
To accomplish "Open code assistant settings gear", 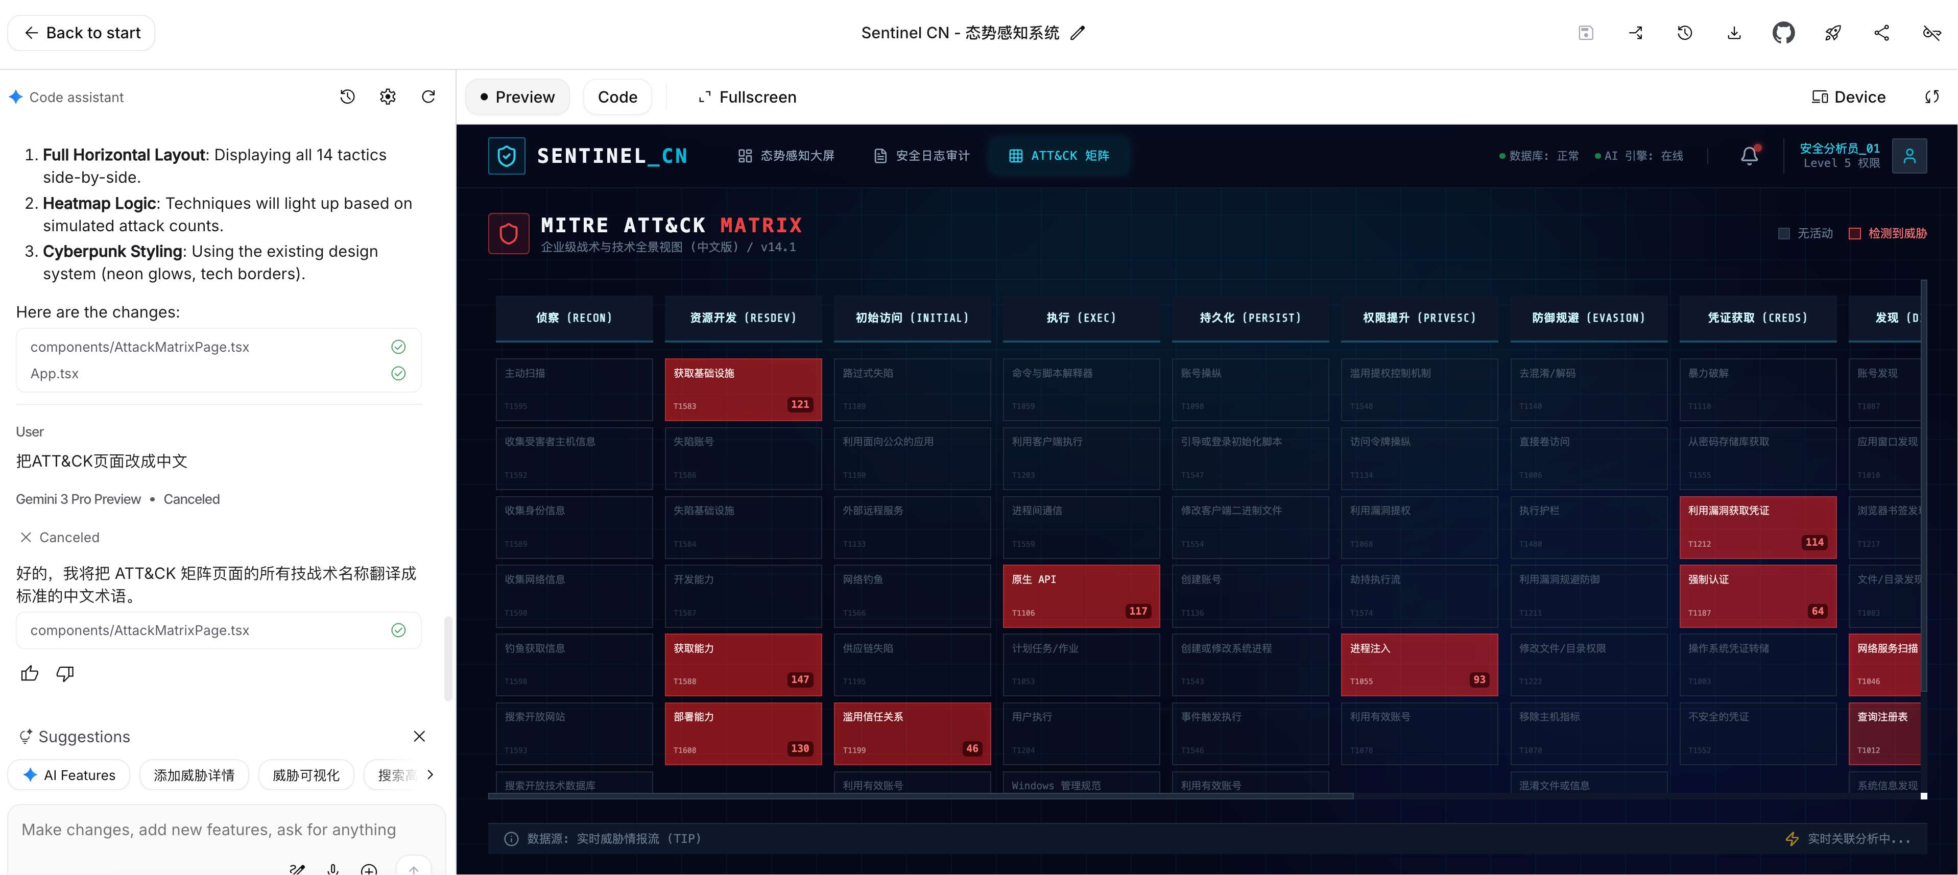I will coord(388,96).
